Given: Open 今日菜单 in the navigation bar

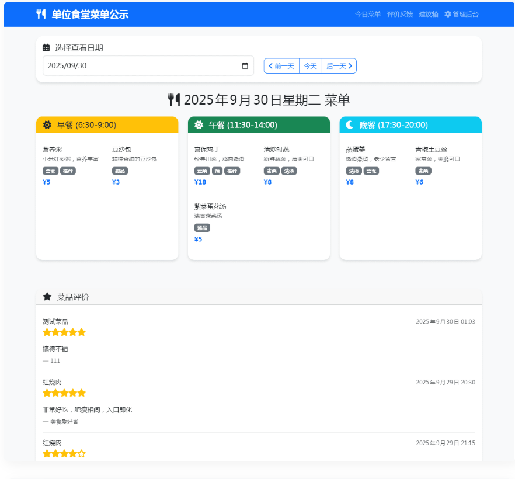Looking at the screenshot, I should (x=368, y=14).
